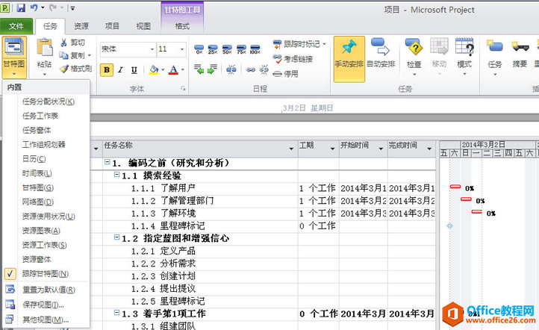The width and height of the screenshot is (539, 330).
Task: Toggle Underline formatting button
Action: [x=134, y=69]
